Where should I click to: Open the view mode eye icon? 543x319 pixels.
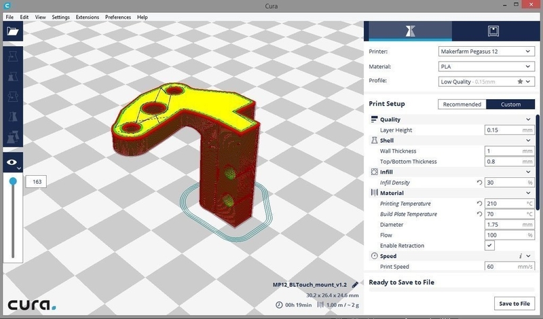pyautogui.click(x=12, y=162)
